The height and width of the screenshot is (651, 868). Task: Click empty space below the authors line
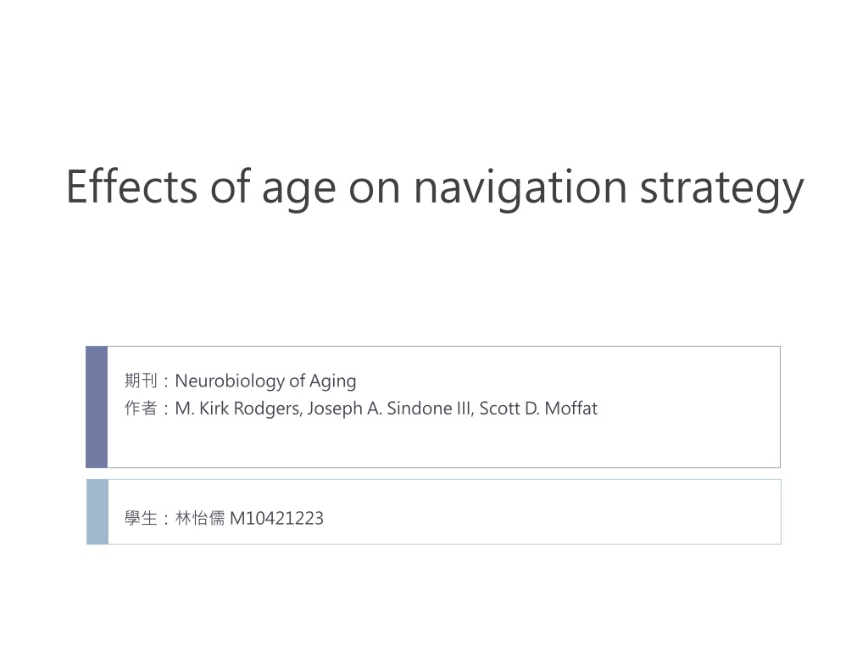[x=442, y=442]
